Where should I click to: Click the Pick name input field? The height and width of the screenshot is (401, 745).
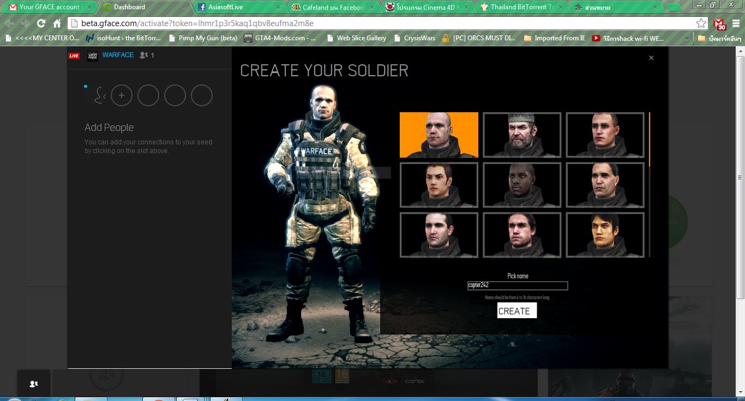pyautogui.click(x=518, y=285)
